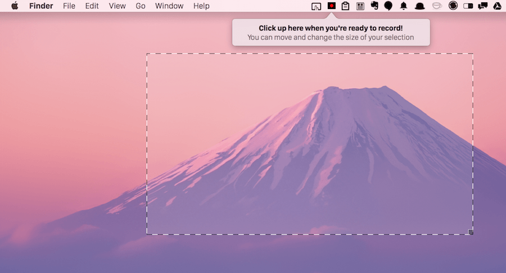Open the File menu
The width and height of the screenshot is (506, 273).
[69, 6]
